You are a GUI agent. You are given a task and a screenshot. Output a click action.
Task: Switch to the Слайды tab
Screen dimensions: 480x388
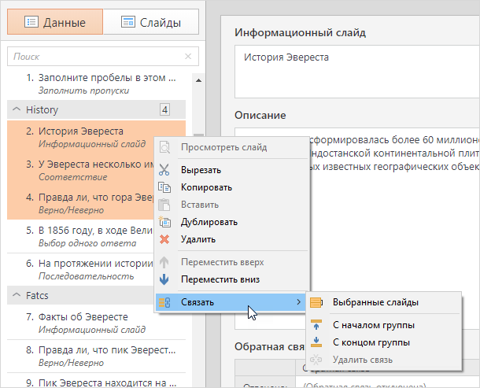click(x=151, y=22)
